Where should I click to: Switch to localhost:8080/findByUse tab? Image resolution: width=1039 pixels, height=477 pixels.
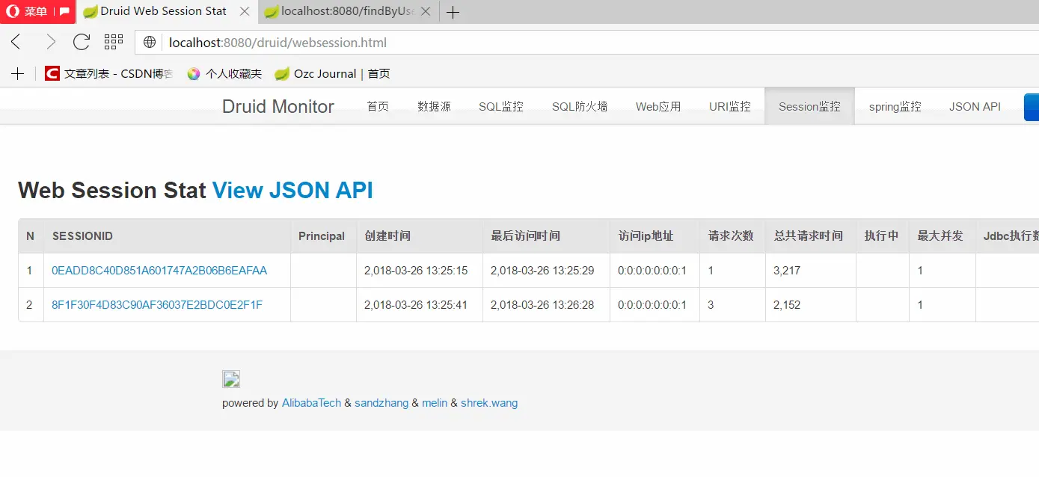pos(349,11)
